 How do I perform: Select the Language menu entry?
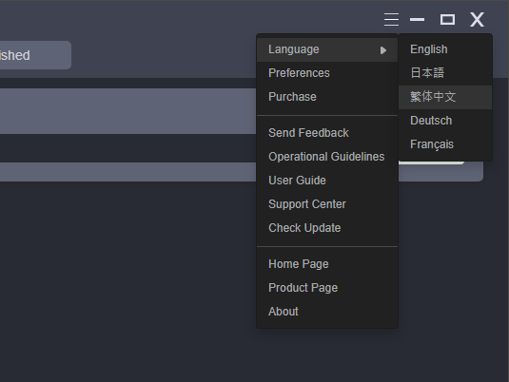327,49
